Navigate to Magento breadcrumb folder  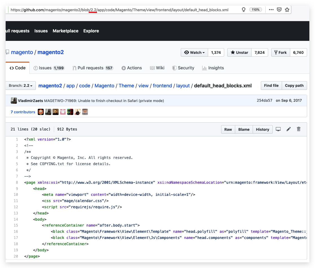(104, 86)
